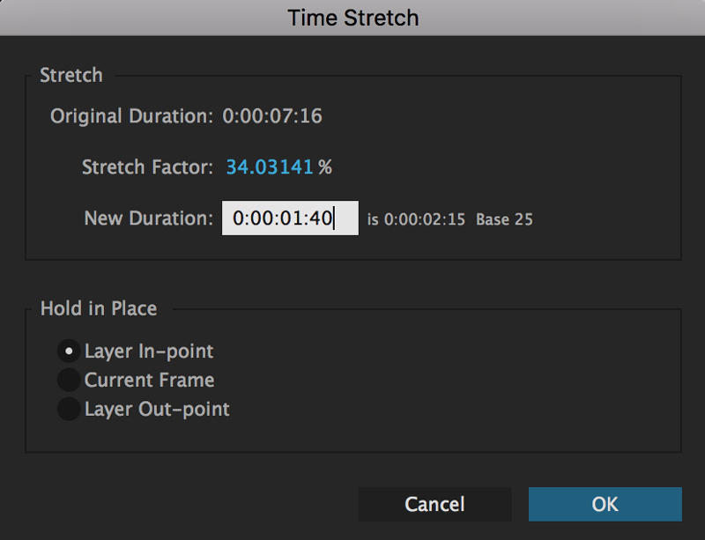Click the New Duration timecode field
The image size is (705, 540).
coord(289,218)
